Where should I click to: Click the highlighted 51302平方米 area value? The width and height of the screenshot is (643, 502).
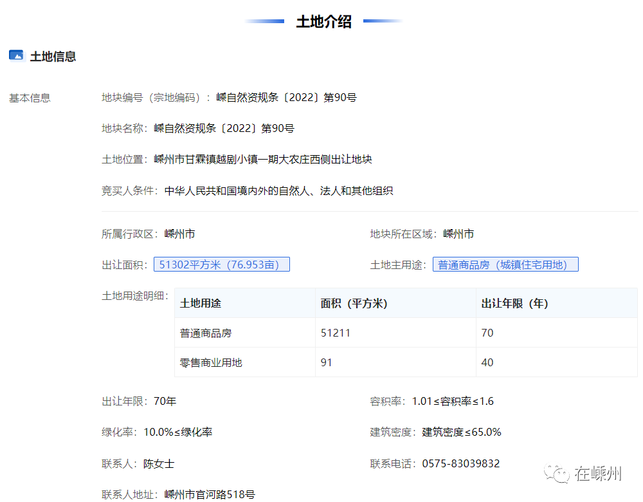click(221, 265)
